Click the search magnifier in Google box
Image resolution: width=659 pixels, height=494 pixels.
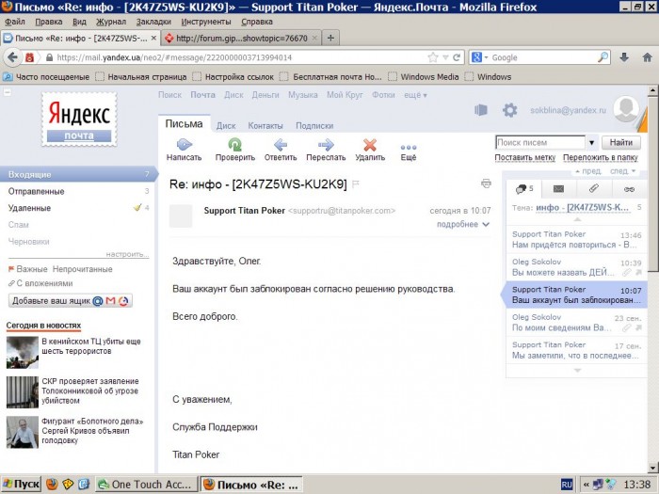point(603,57)
